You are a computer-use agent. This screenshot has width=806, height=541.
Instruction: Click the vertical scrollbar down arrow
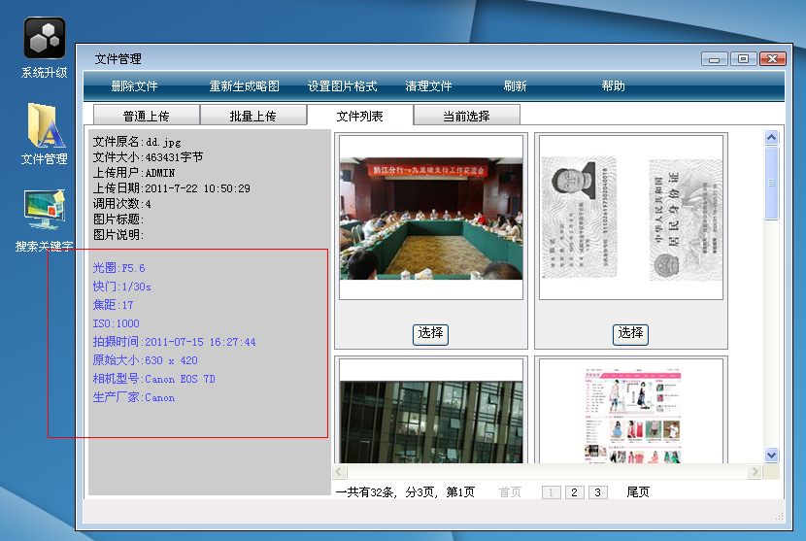(x=772, y=455)
